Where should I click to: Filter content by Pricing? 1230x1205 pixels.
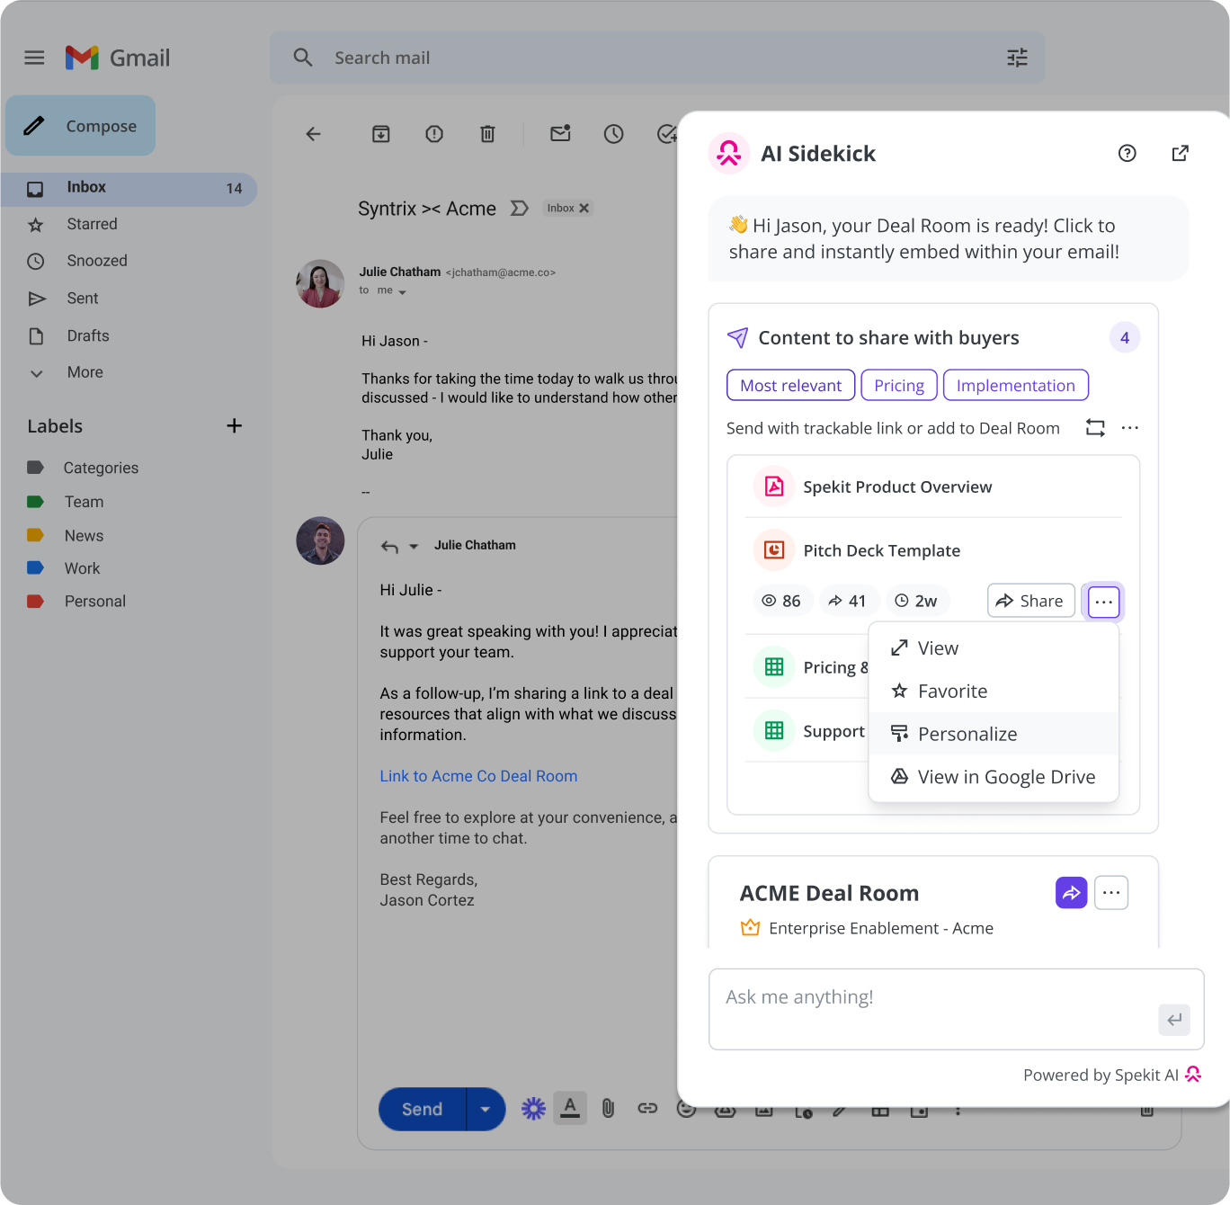point(899,385)
